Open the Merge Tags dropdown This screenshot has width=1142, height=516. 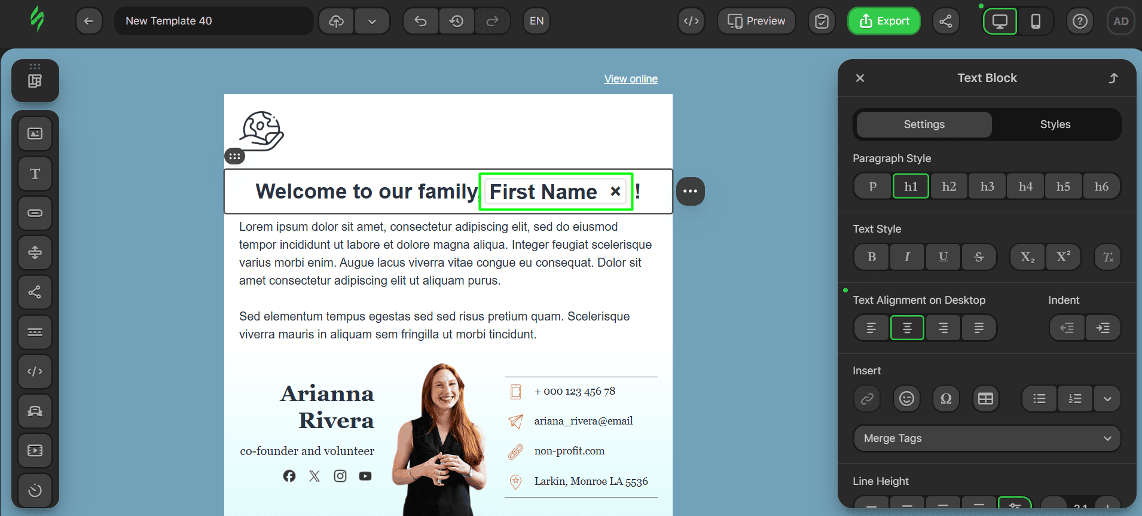(x=987, y=438)
